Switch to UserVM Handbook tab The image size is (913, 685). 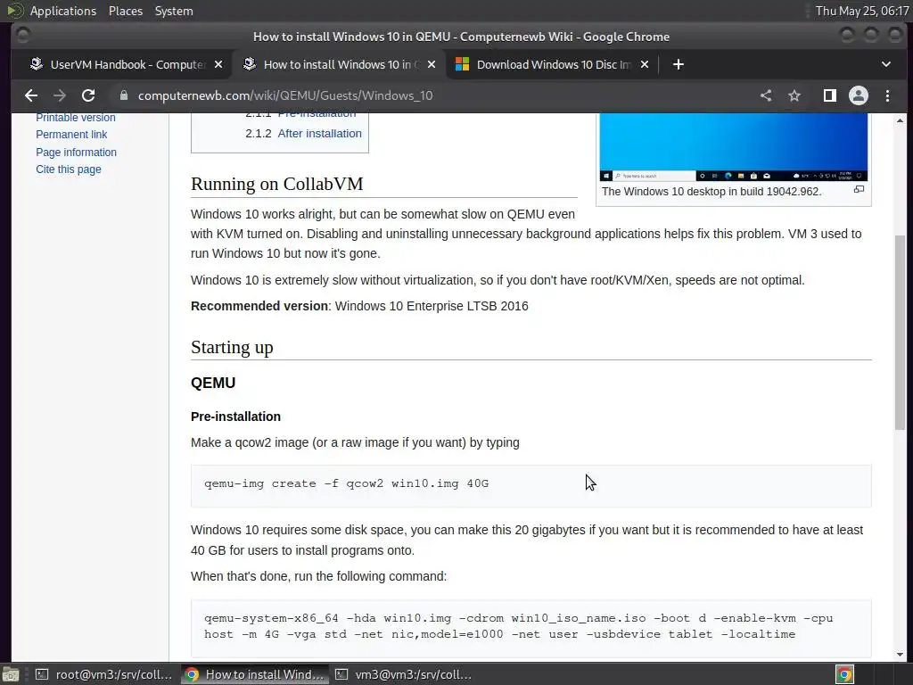click(x=124, y=64)
